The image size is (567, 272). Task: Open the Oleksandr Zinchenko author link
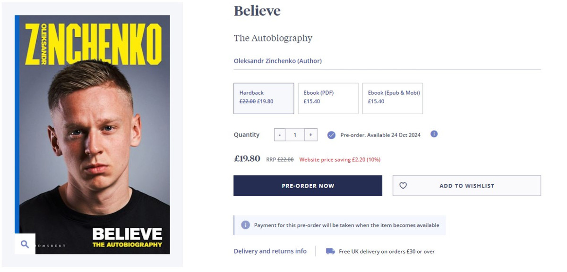[x=277, y=61]
